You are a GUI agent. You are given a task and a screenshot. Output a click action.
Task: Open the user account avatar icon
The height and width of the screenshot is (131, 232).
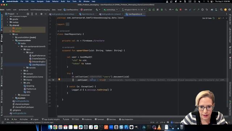pyautogui.click(x=229, y=10)
